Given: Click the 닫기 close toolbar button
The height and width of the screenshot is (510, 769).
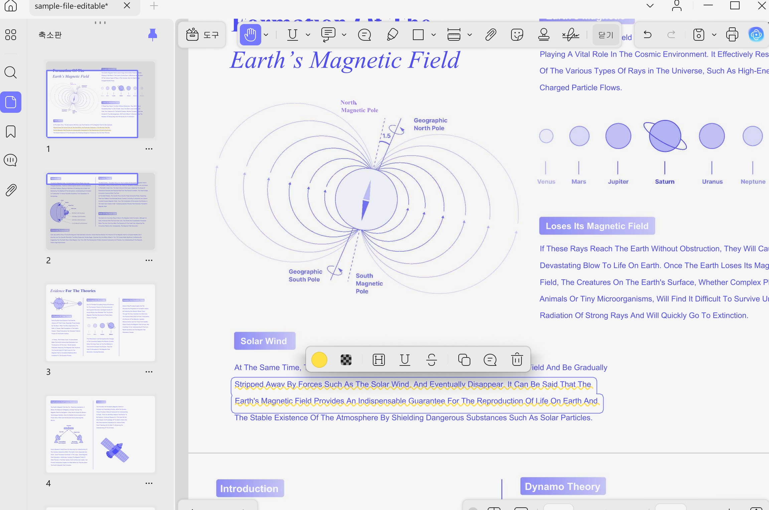Looking at the screenshot, I should (x=606, y=35).
